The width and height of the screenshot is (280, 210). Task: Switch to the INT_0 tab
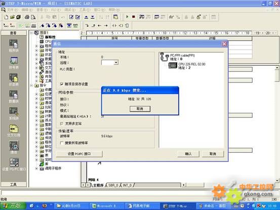(127, 185)
